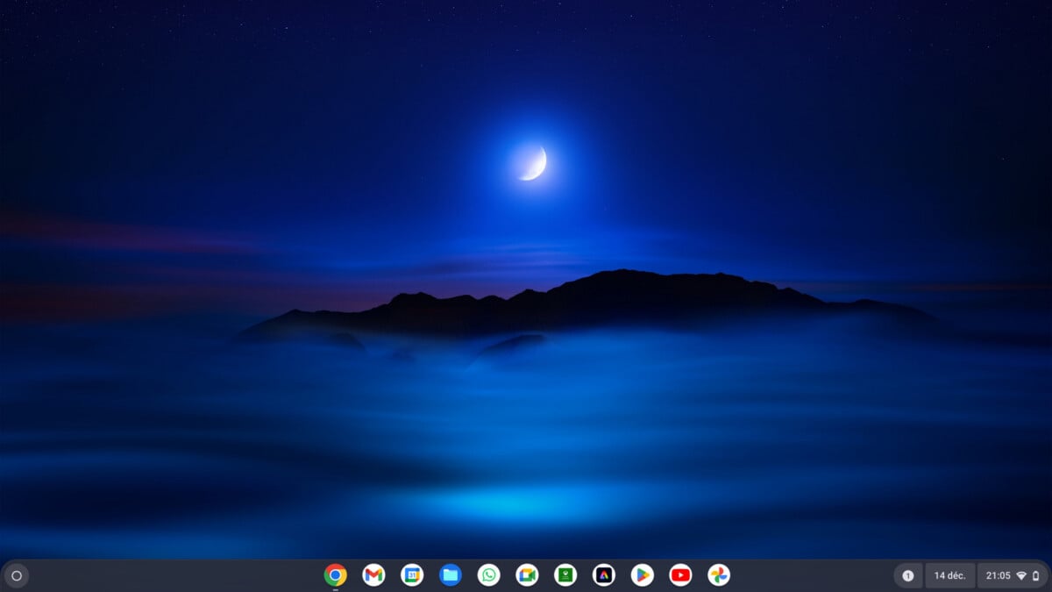Viewport: 1052px width, 592px height.
Task: Launch Google Calendar
Action: tap(412, 575)
